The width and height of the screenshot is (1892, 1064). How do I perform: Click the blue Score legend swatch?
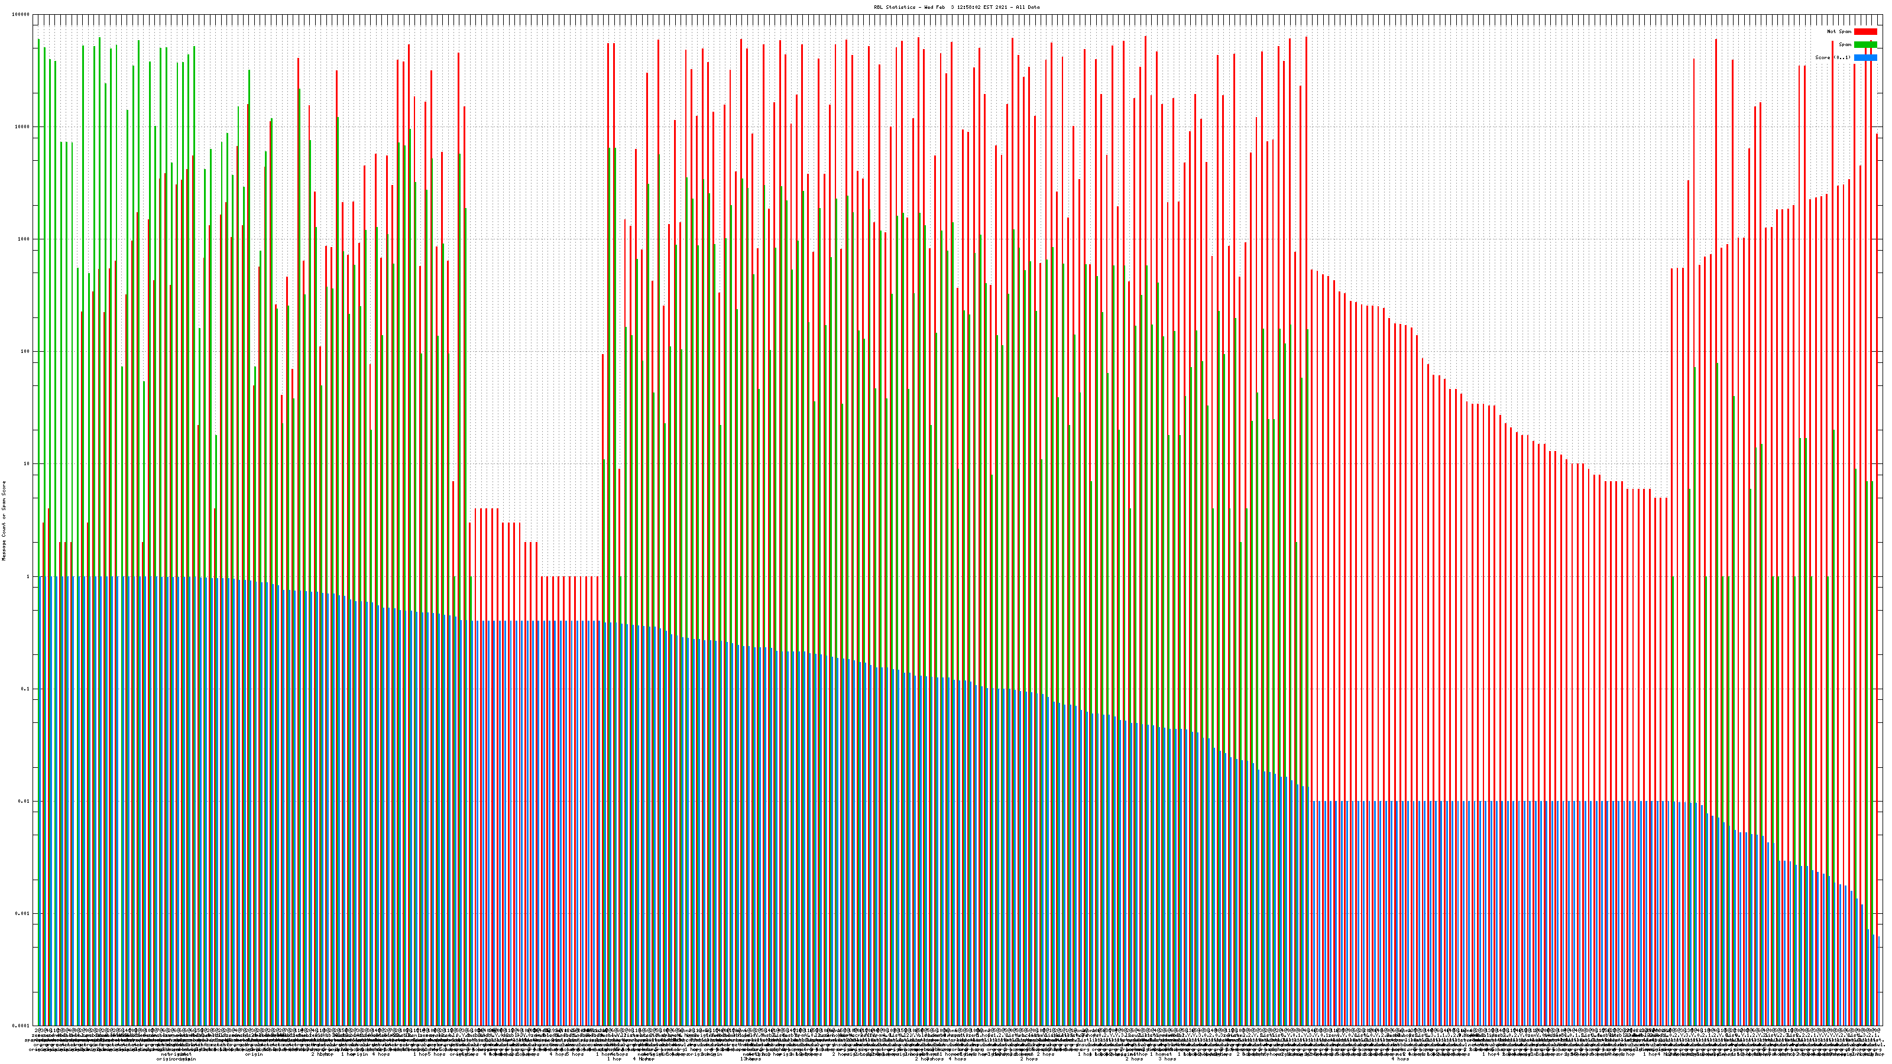(x=1865, y=58)
